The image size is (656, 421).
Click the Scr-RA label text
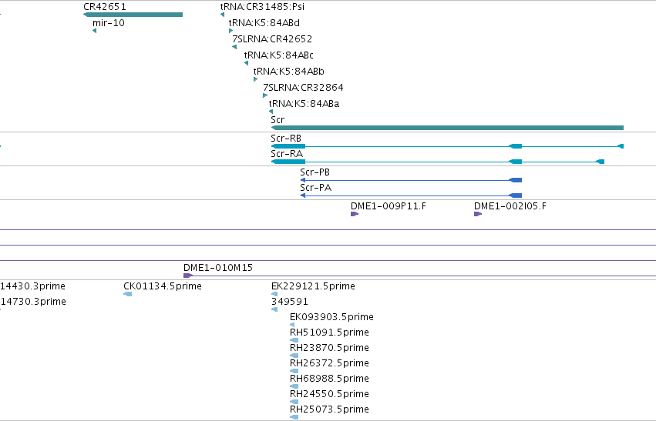click(x=287, y=154)
